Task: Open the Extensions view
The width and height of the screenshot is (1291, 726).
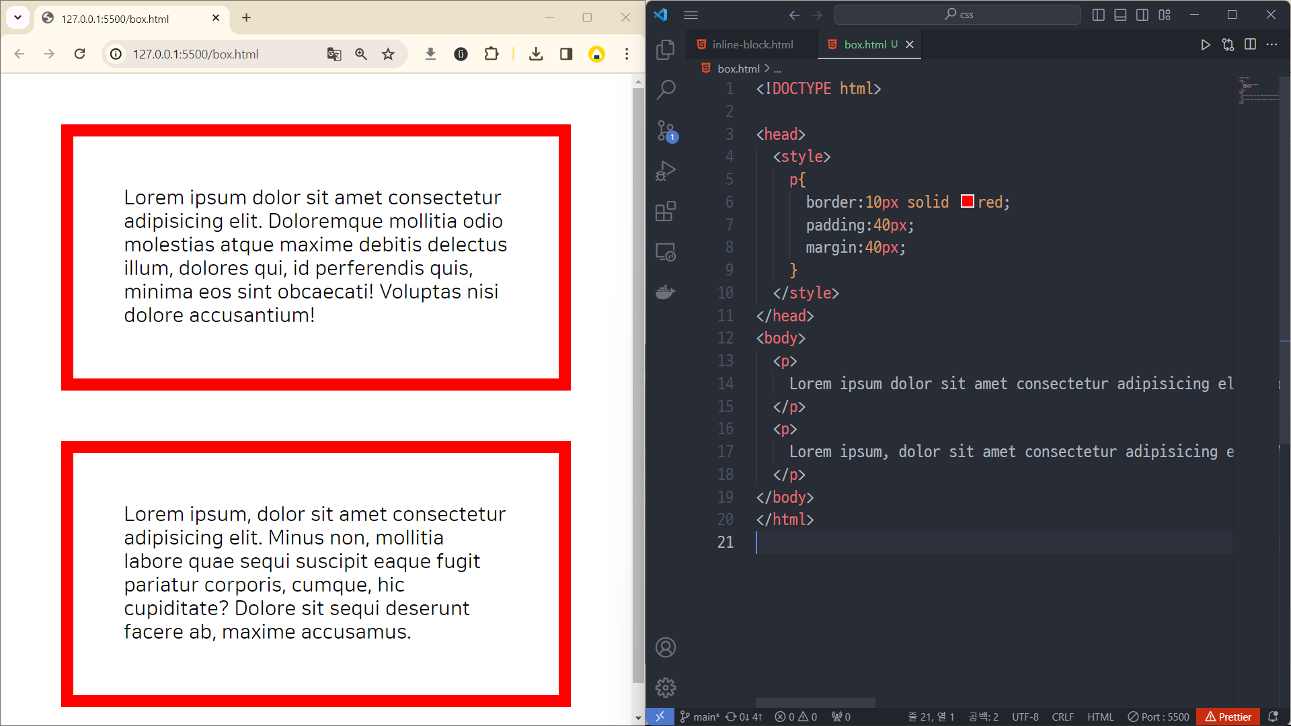Action: 665,212
